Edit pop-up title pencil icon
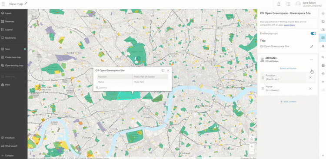This screenshot has height=159, width=326. [x=312, y=46]
